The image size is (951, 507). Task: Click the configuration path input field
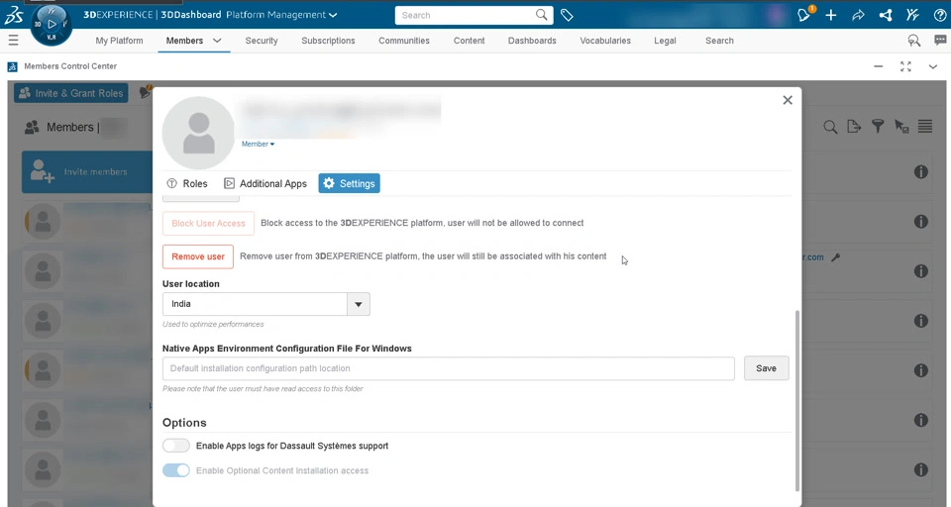448,368
